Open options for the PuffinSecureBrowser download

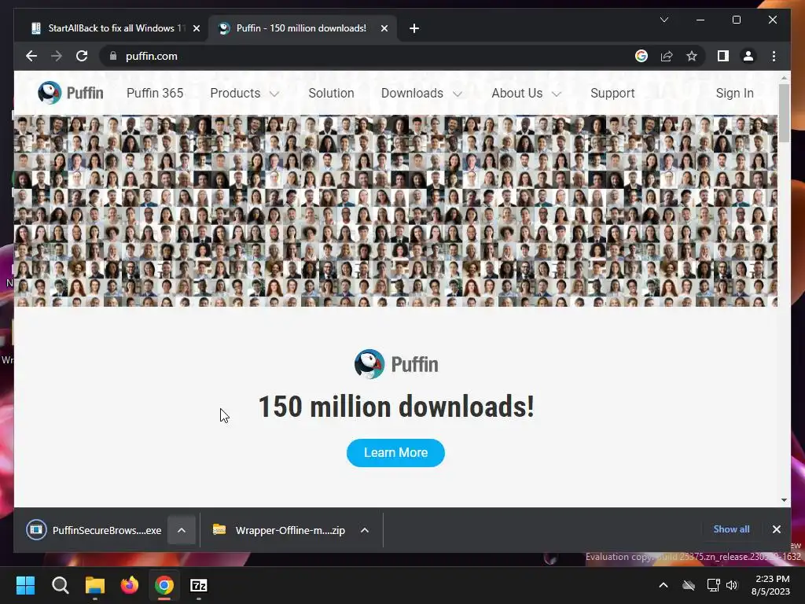pos(182,530)
